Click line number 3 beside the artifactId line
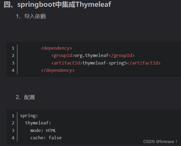 coord(13,63)
